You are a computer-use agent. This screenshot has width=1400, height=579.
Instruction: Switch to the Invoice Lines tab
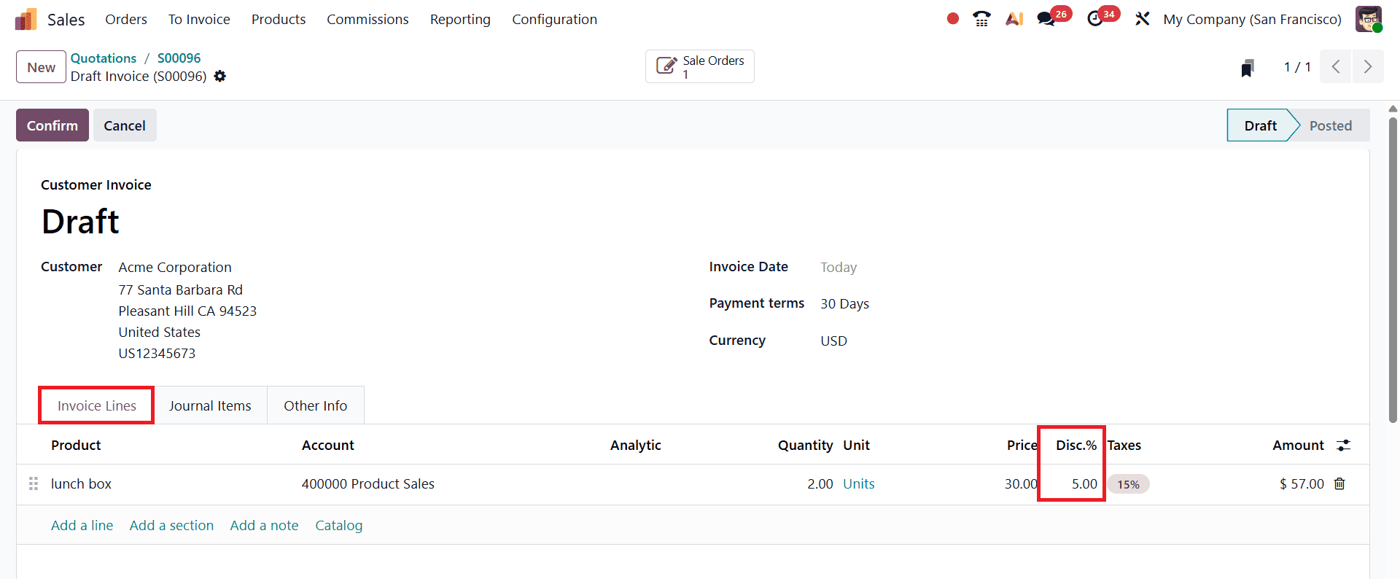(97, 405)
